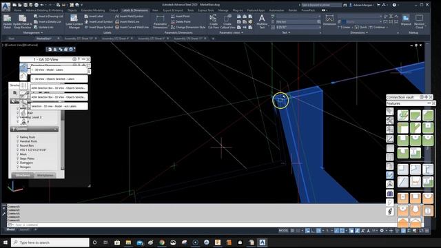Switch to the Structures tab
The width and height of the screenshot is (441, 248).
click(23, 175)
